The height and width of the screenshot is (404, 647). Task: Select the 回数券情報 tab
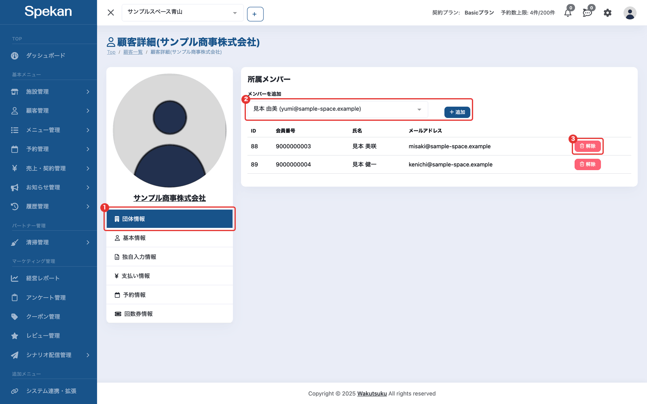169,314
